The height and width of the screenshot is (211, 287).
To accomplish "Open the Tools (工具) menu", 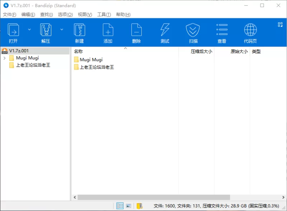I will 104,14.
